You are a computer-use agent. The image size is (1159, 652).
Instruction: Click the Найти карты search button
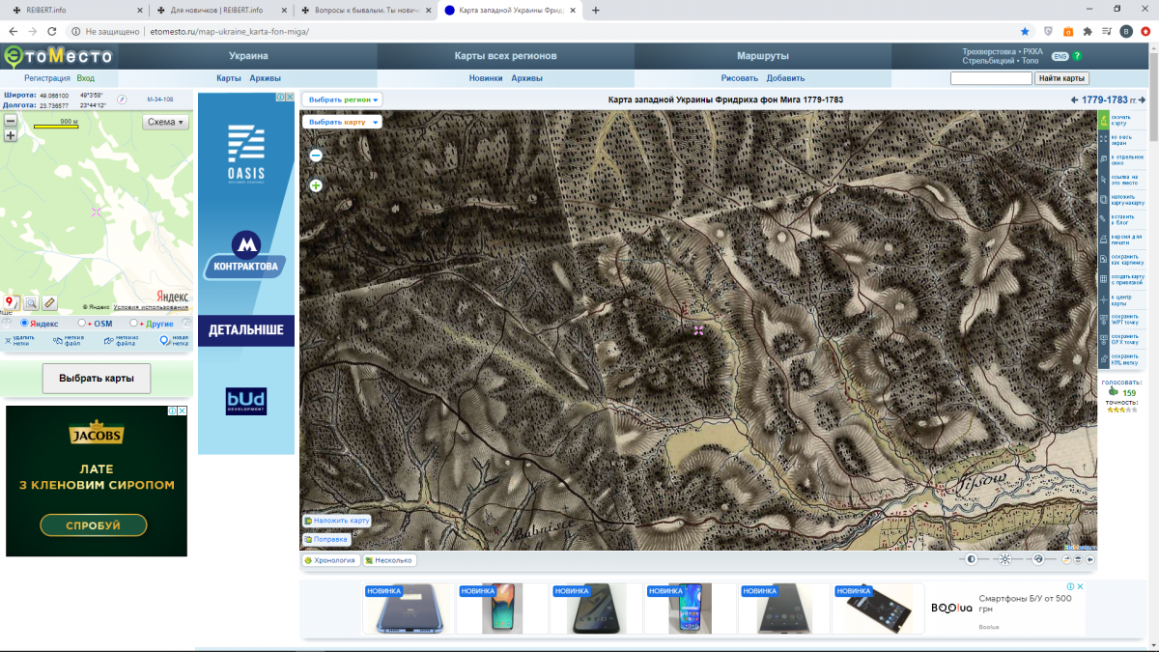tap(1062, 78)
